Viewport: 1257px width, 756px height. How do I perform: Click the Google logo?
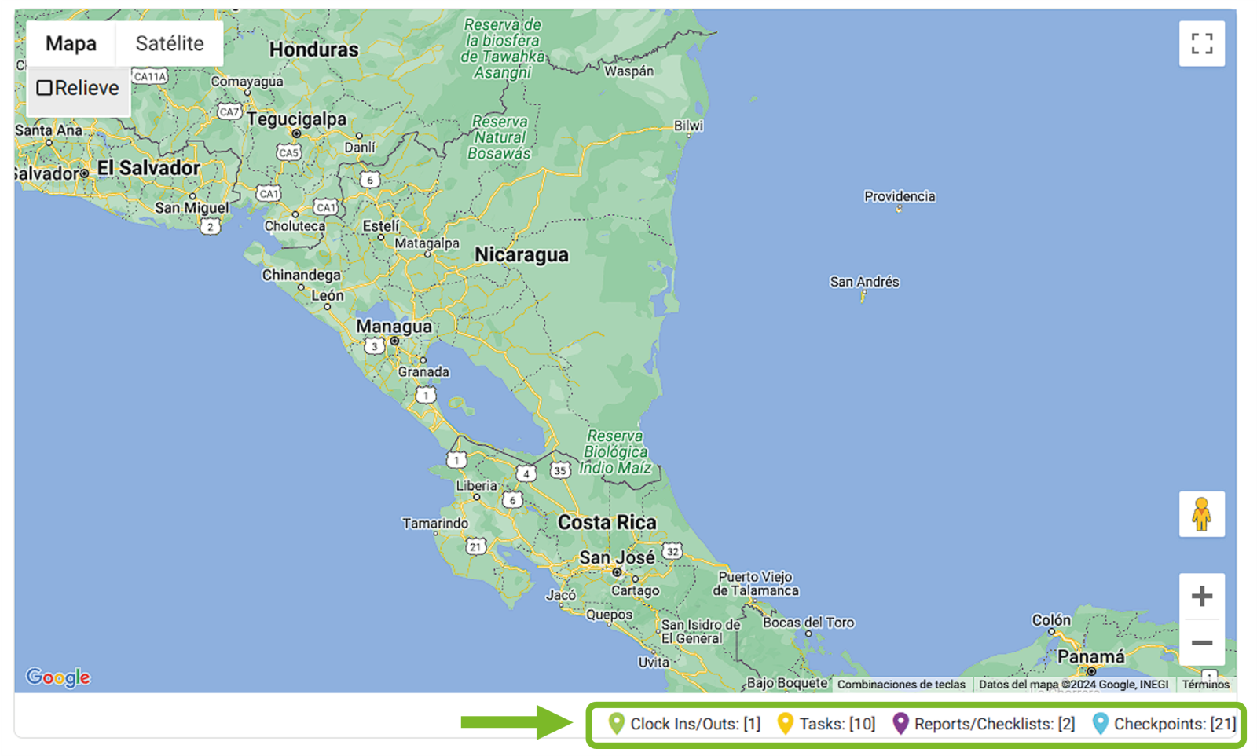click(x=58, y=677)
